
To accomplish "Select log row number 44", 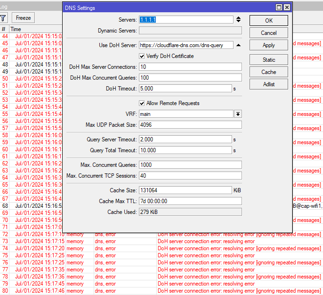I will pos(5,36).
